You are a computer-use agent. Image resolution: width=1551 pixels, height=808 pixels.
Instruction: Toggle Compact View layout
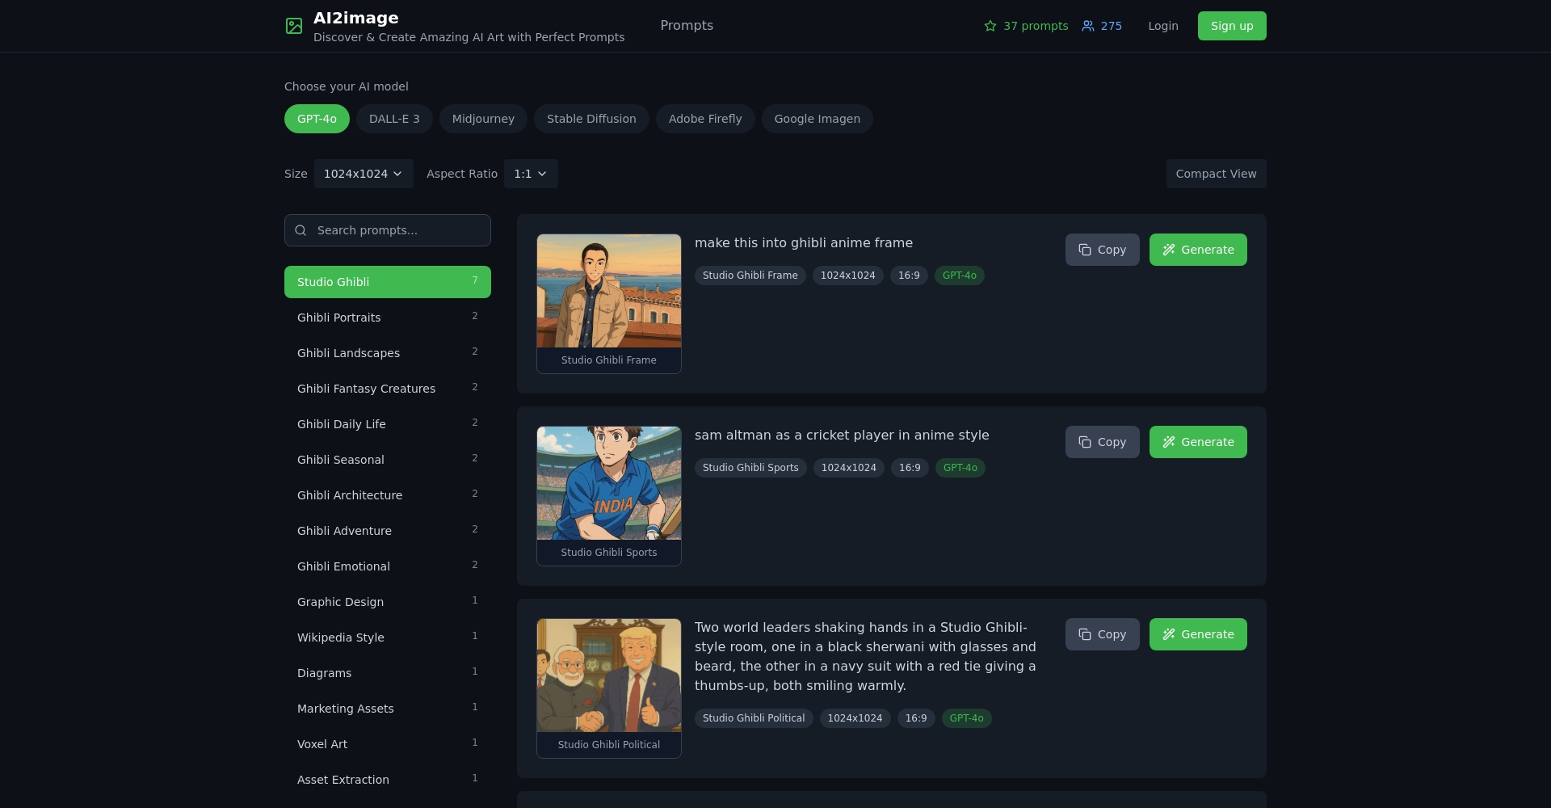(1216, 174)
